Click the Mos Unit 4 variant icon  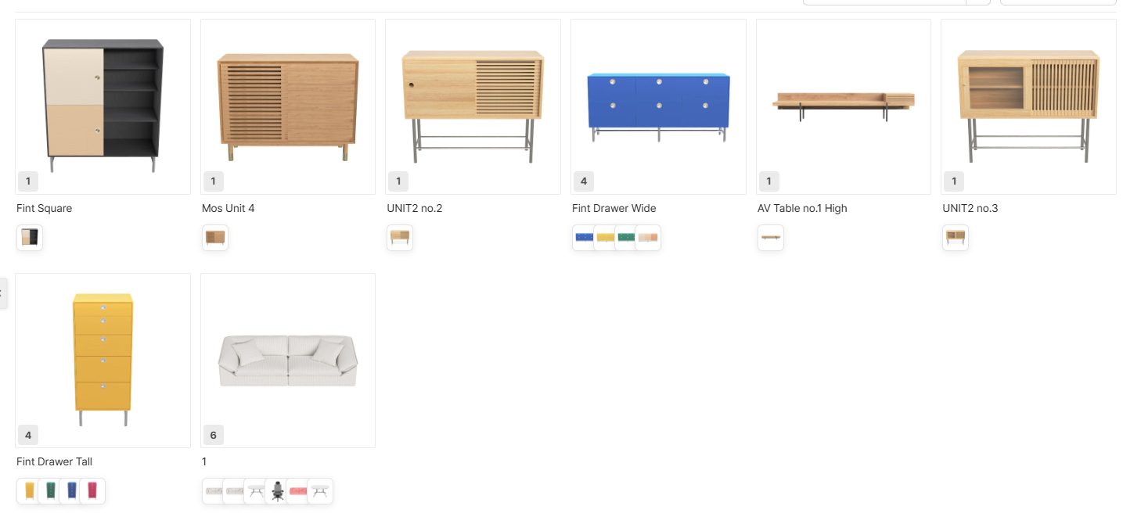coord(215,238)
